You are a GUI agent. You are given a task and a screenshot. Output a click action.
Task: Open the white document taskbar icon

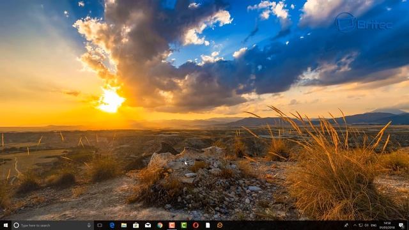208,226
